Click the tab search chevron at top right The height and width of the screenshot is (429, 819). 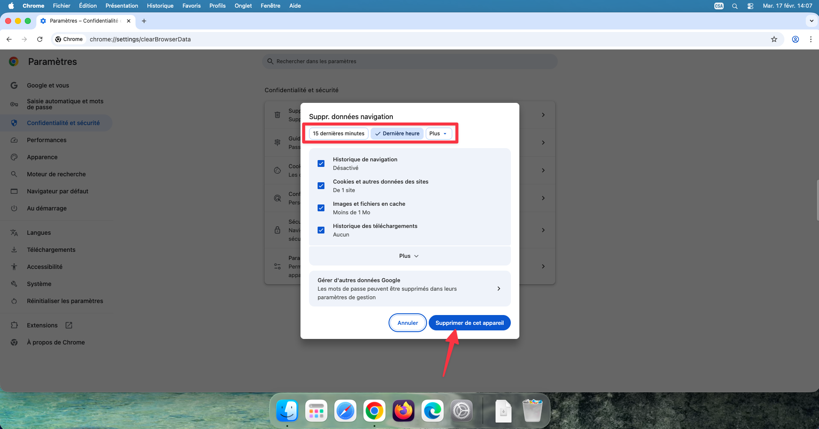[x=811, y=21]
